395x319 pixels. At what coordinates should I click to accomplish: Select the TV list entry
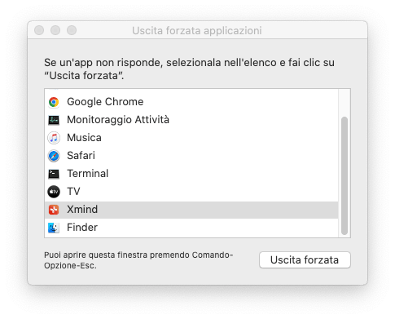point(73,192)
